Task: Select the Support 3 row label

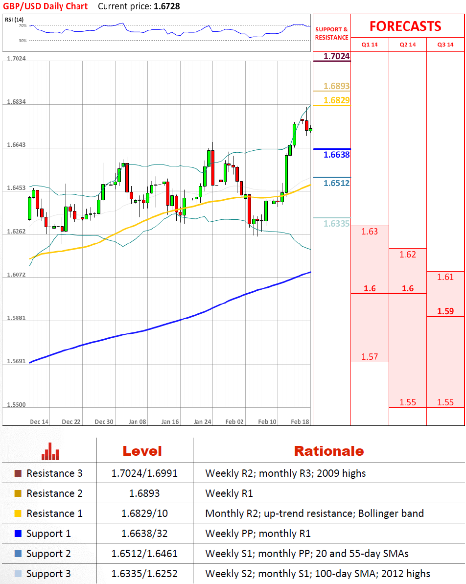Action: (x=48, y=574)
